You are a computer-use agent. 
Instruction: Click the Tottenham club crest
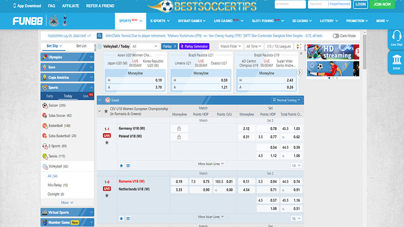(x=65, y=21)
